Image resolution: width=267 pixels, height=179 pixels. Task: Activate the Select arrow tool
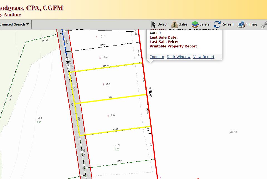[159, 24]
